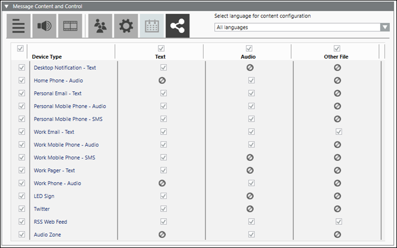The image size is (397, 248).
Task: Select the share devices icon
Action: pyautogui.click(x=178, y=26)
